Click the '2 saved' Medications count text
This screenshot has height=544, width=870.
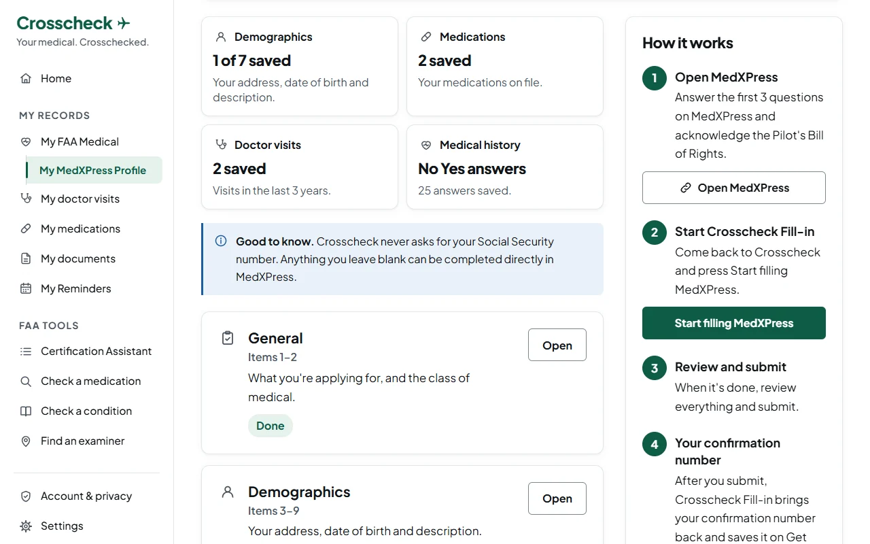tap(445, 61)
